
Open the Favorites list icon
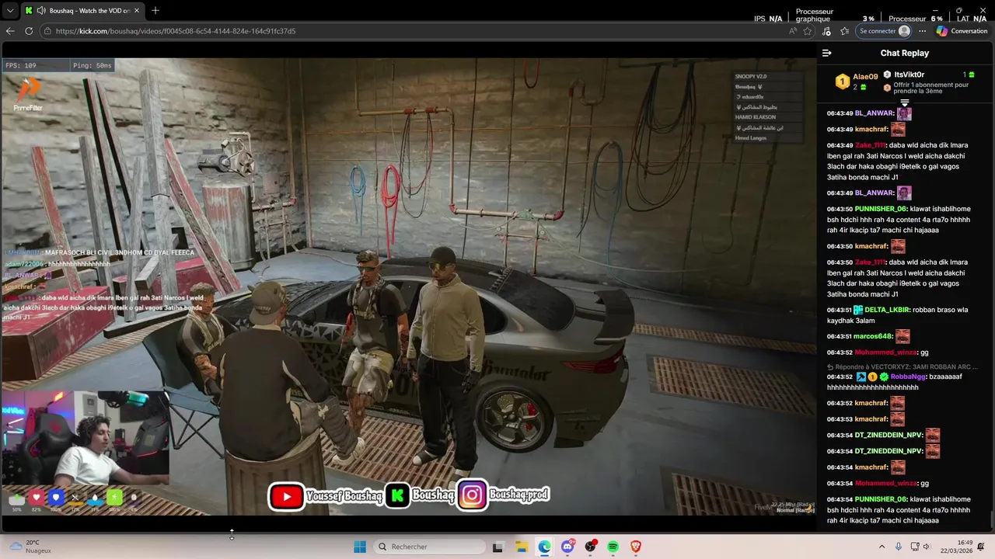click(845, 31)
